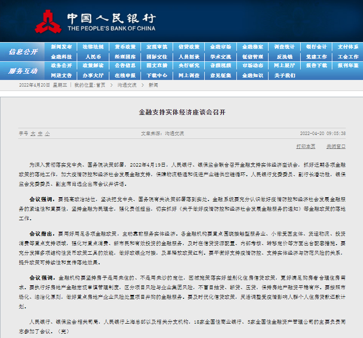The image size is (363, 338).
Task: Click the 服务互动 category heading
Action: [23, 71]
